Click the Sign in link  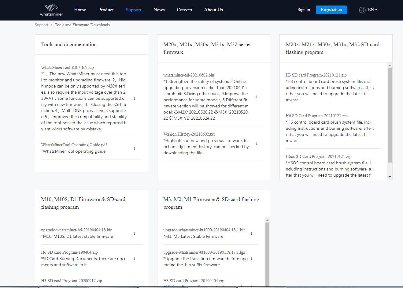pyautogui.click(x=304, y=10)
